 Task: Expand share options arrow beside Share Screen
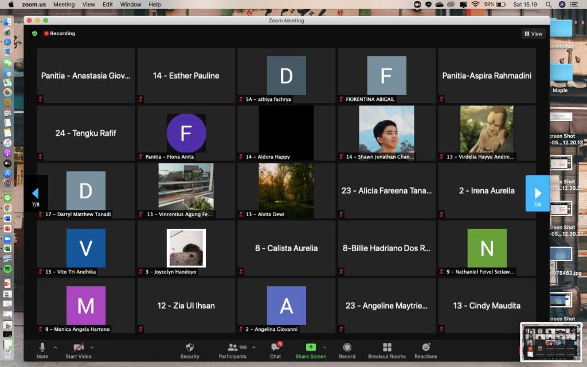click(325, 347)
